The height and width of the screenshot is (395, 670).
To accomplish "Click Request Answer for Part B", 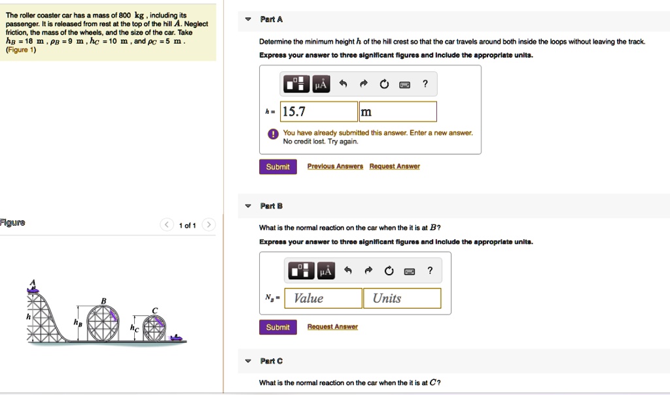I will 332,327.
